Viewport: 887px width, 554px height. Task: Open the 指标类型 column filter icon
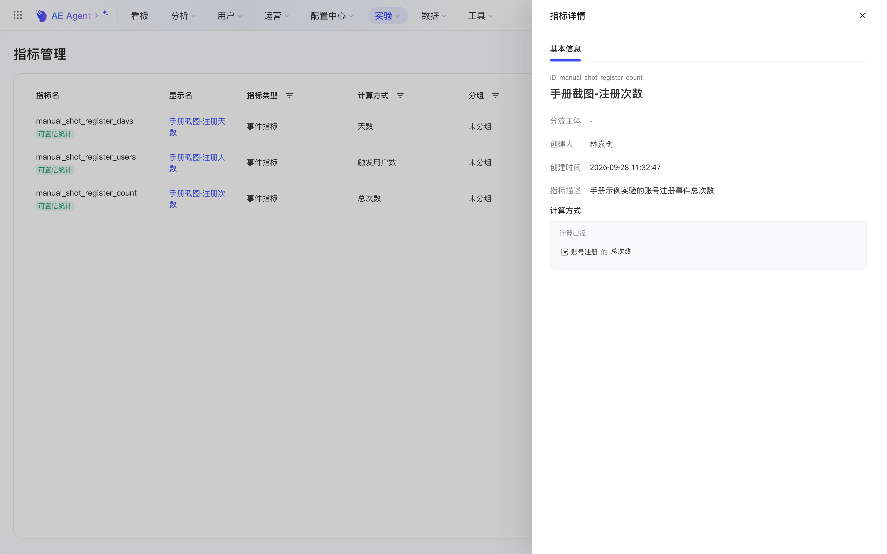pos(289,96)
